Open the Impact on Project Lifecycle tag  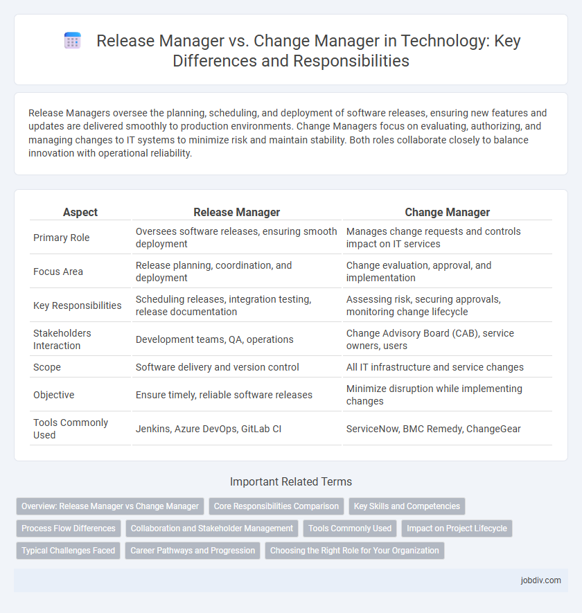click(x=457, y=528)
